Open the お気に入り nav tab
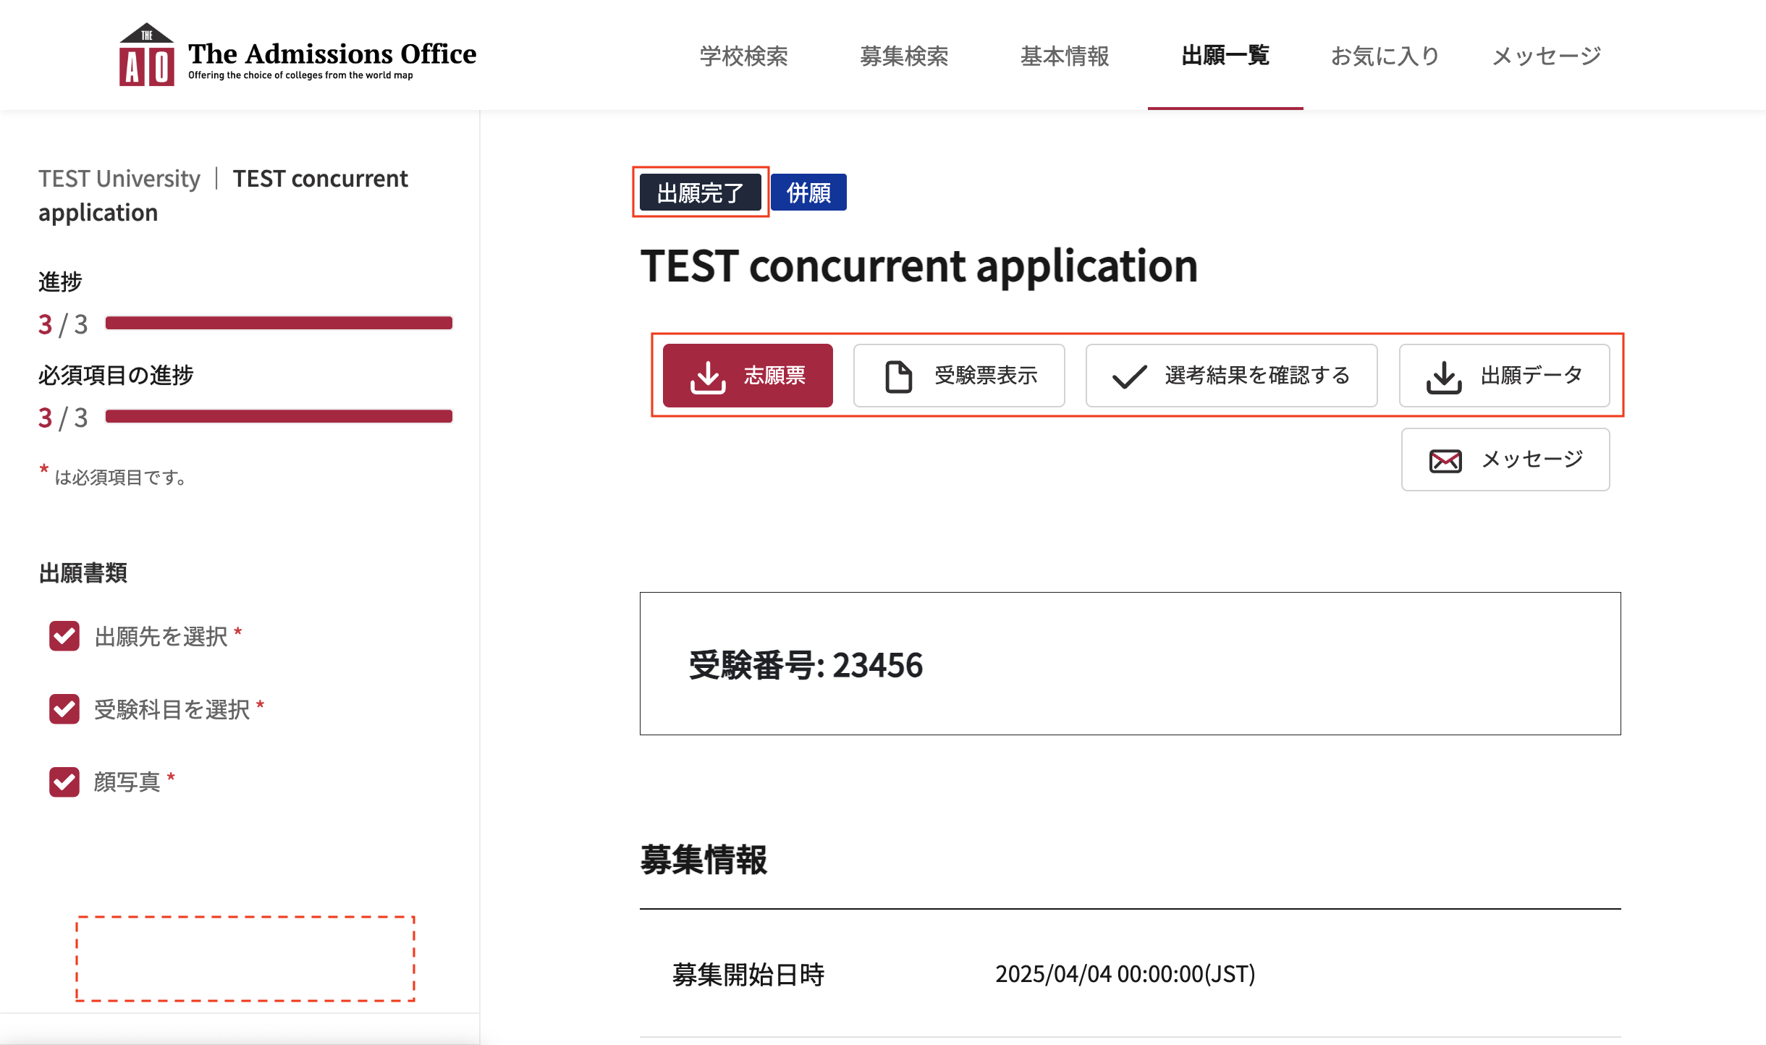This screenshot has width=1766, height=1045. point(1385,56)
